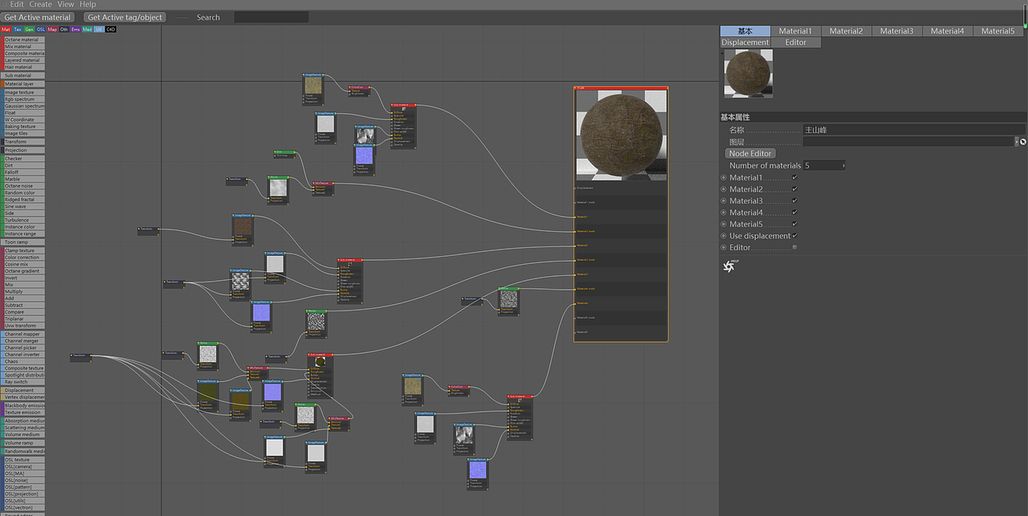Image resolution: width=1028 pixels, height=516 pixels.
Task: Enable the Editor checkbox
Action: click(794, 247)
